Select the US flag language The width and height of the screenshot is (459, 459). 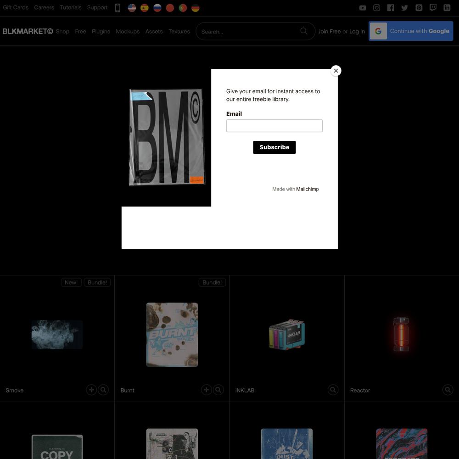[x=132, y=8]
